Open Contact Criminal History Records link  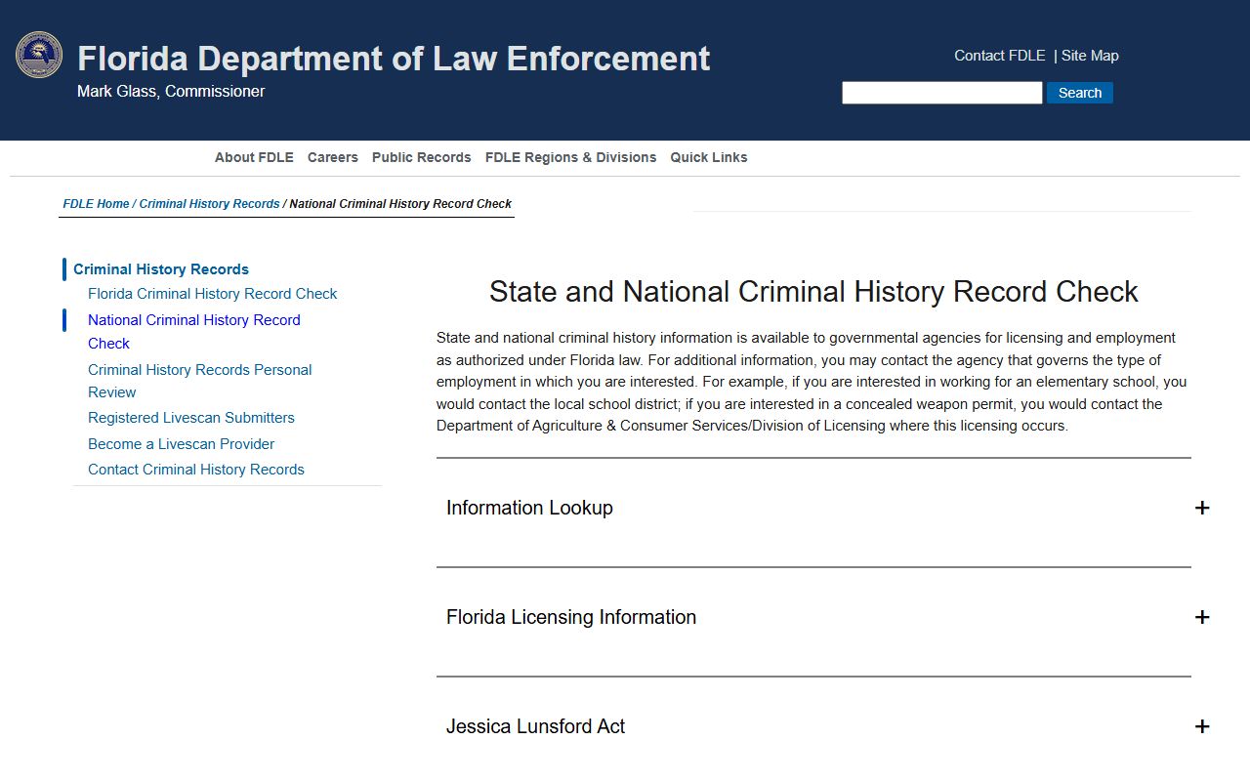pos(196,470)
